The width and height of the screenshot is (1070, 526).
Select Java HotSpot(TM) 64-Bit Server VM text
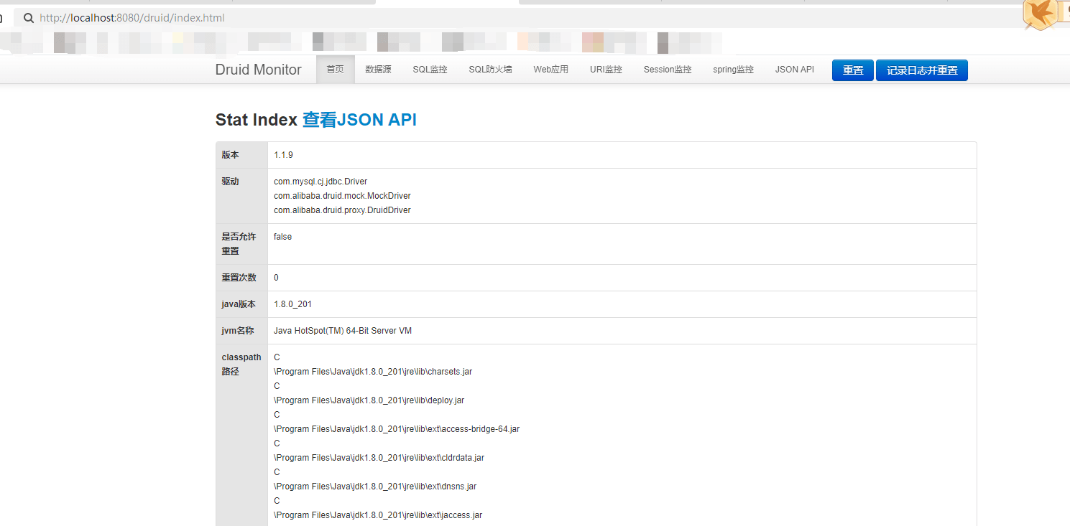343,331
